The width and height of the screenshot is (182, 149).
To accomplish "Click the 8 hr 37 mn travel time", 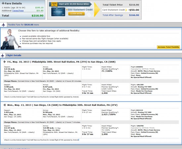I will pyautogui.click(x=87, y=134).
